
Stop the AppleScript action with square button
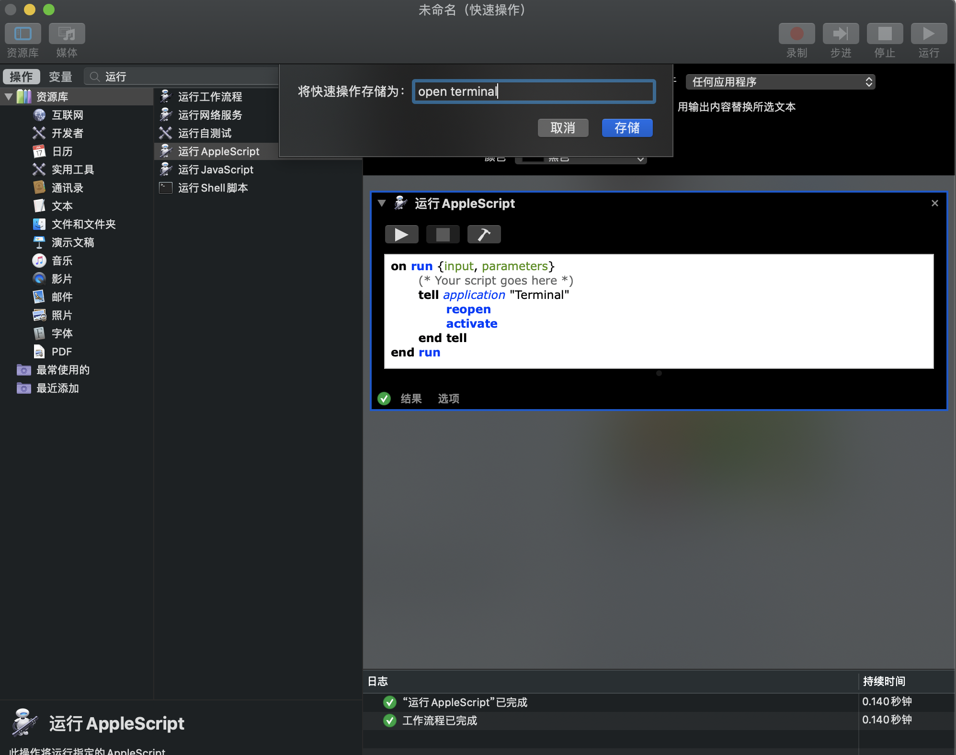coord(443,234)
